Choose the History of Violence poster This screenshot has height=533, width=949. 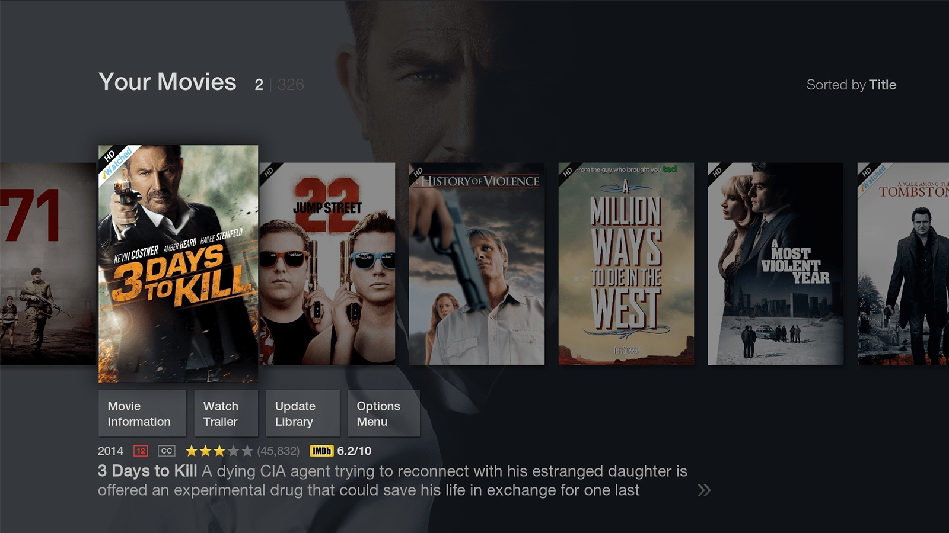[x=477, y=264]
